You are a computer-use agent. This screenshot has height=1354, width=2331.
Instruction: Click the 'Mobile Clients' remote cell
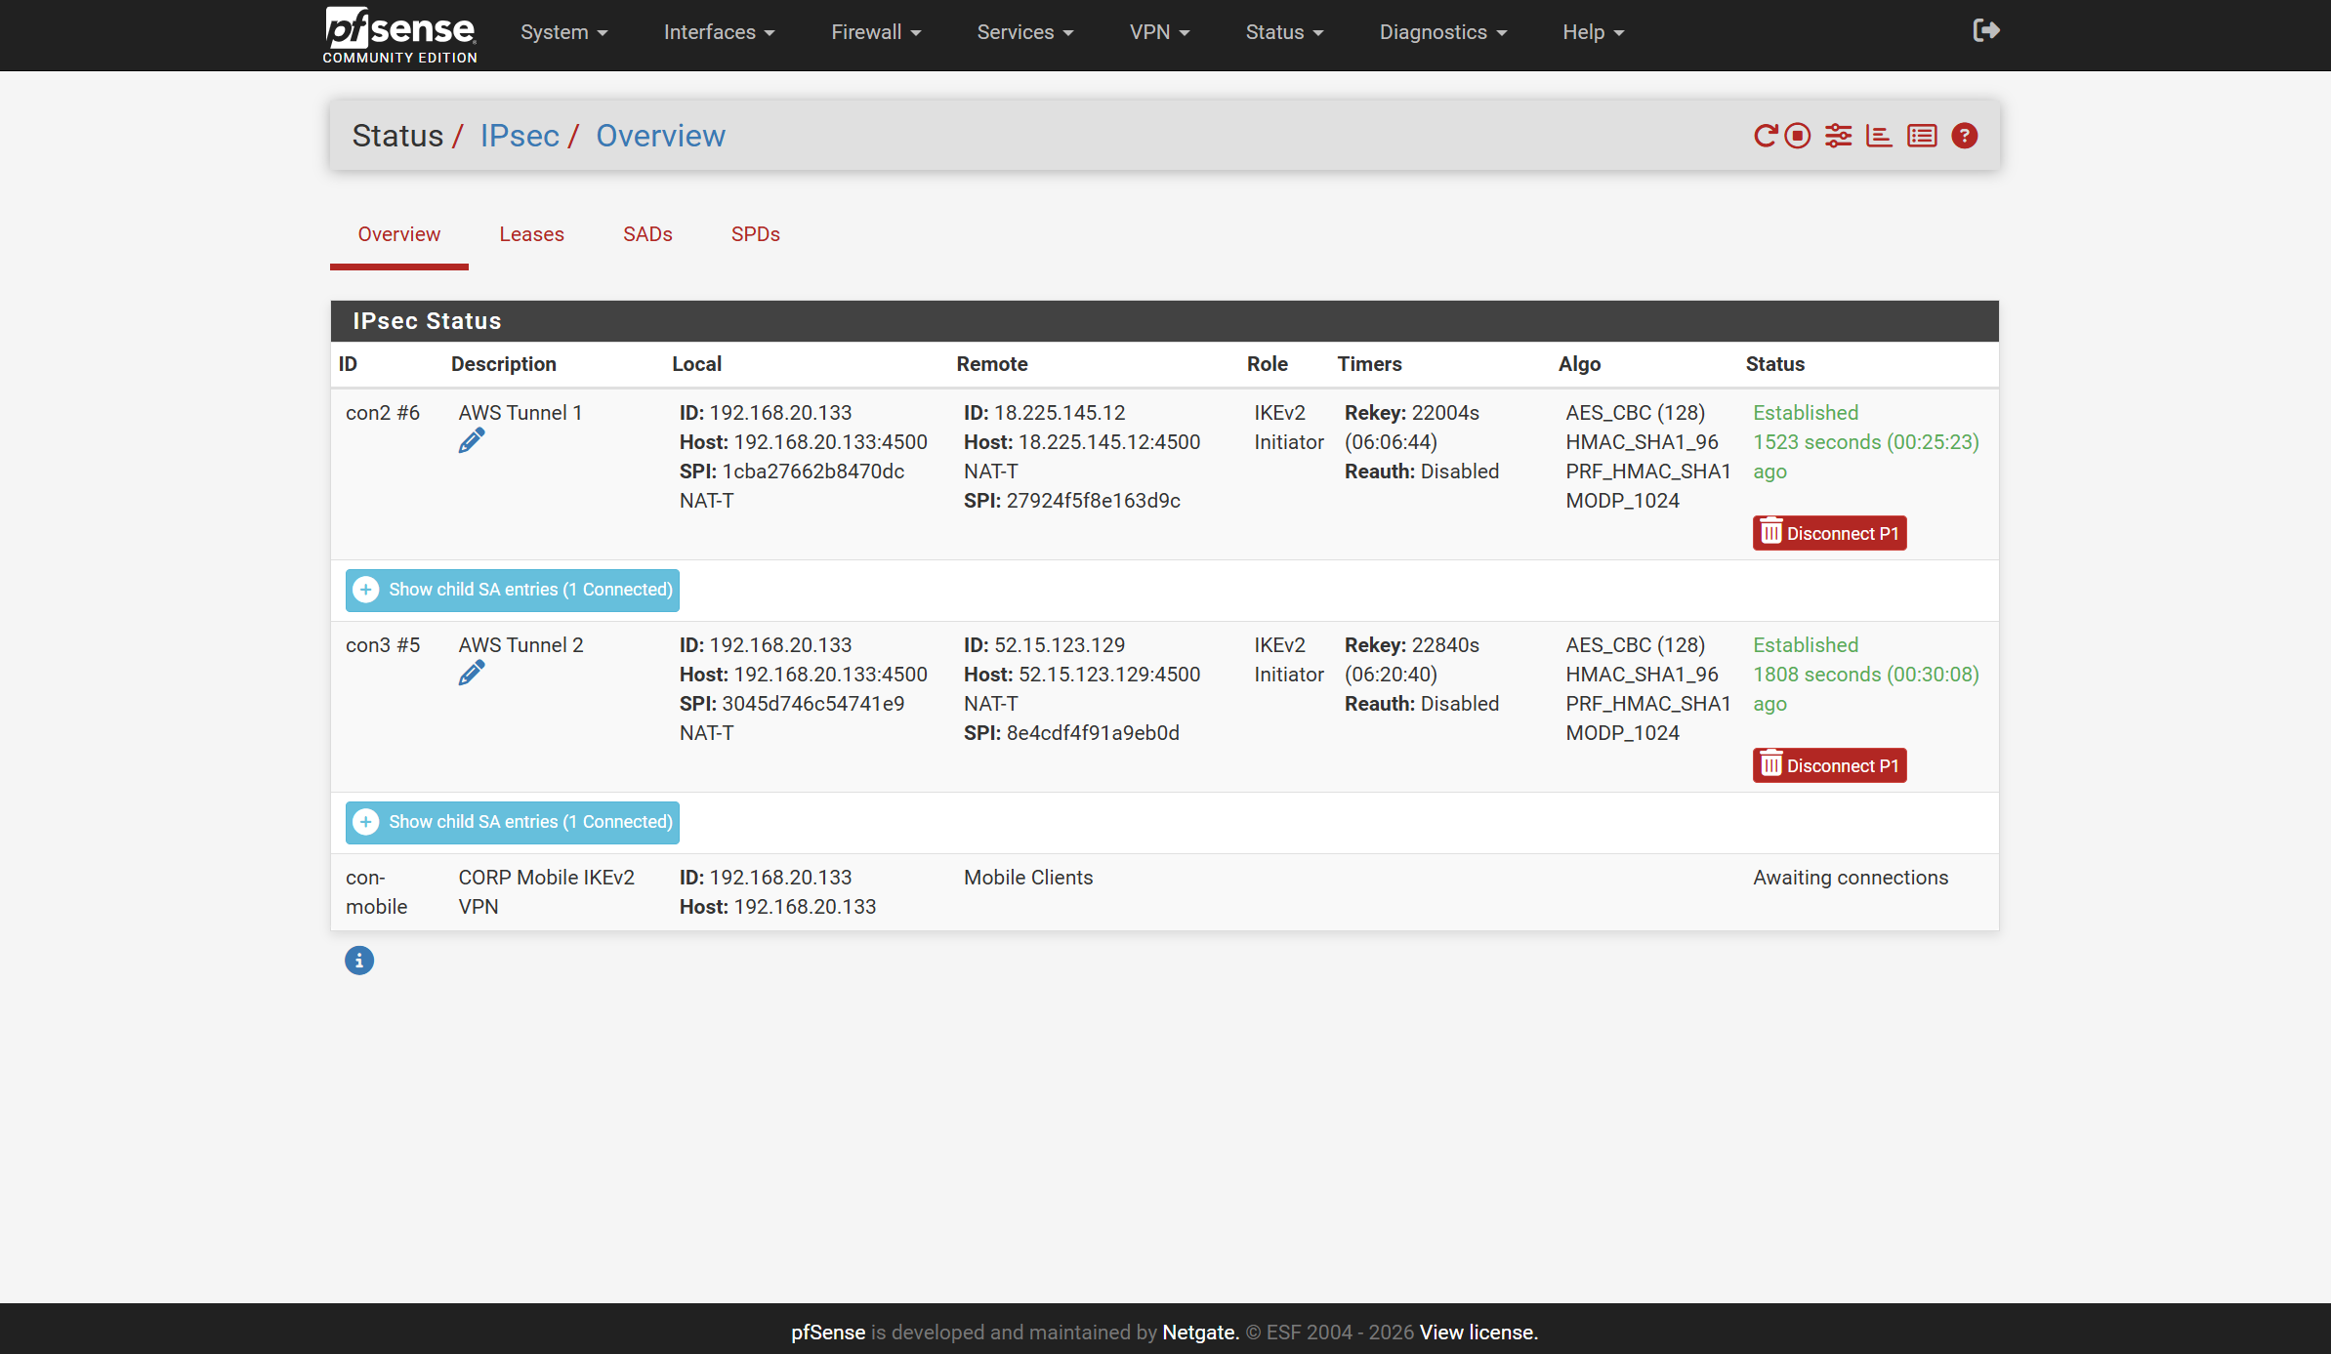1028,878
